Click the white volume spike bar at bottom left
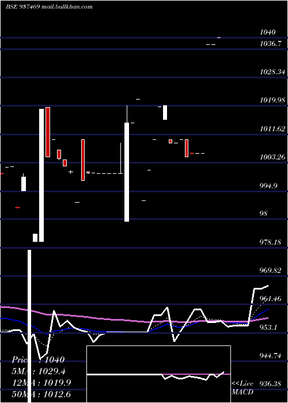Screen dimensions: 288x403 pos(29,326)
